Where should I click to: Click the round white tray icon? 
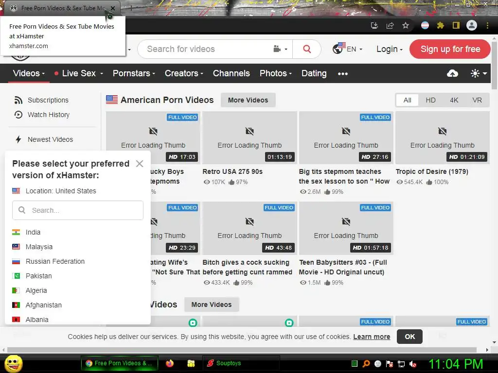(x=377, y=363)
